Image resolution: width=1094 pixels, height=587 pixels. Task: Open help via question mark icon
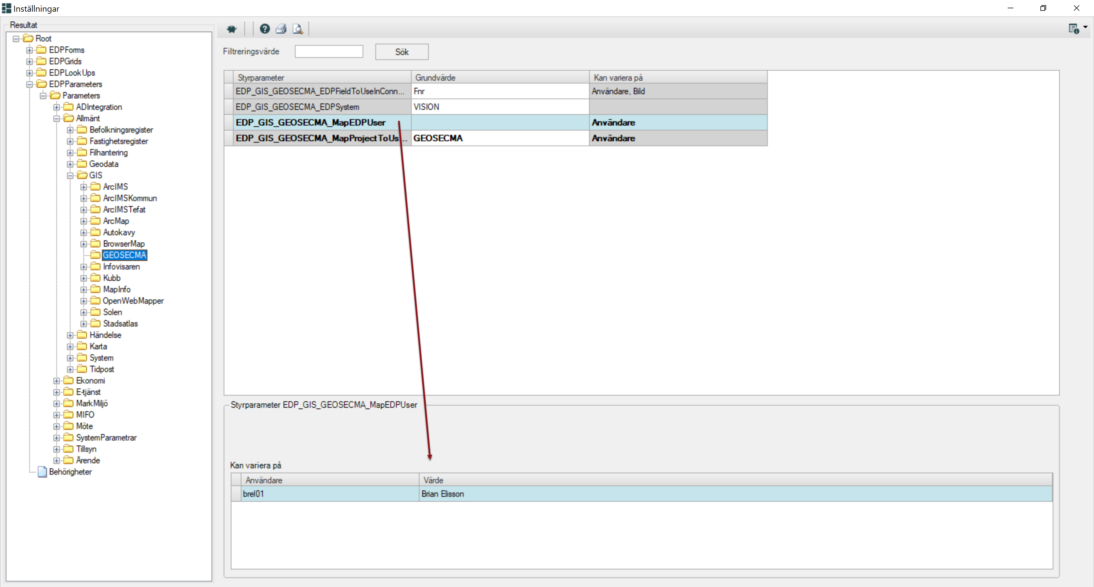[265, 29]
